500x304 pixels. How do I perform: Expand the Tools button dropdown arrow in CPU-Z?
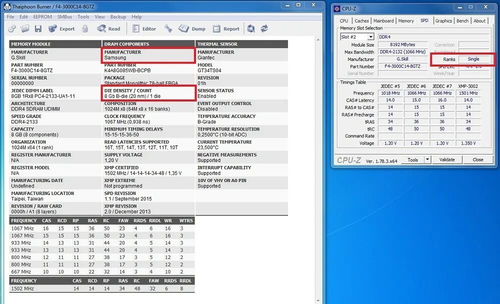point(427,159)
